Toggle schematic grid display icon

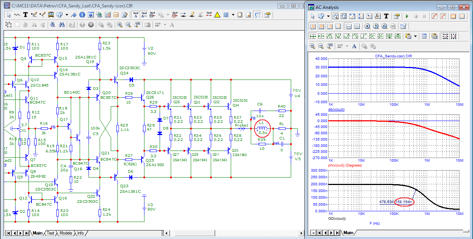coord(226,15)
